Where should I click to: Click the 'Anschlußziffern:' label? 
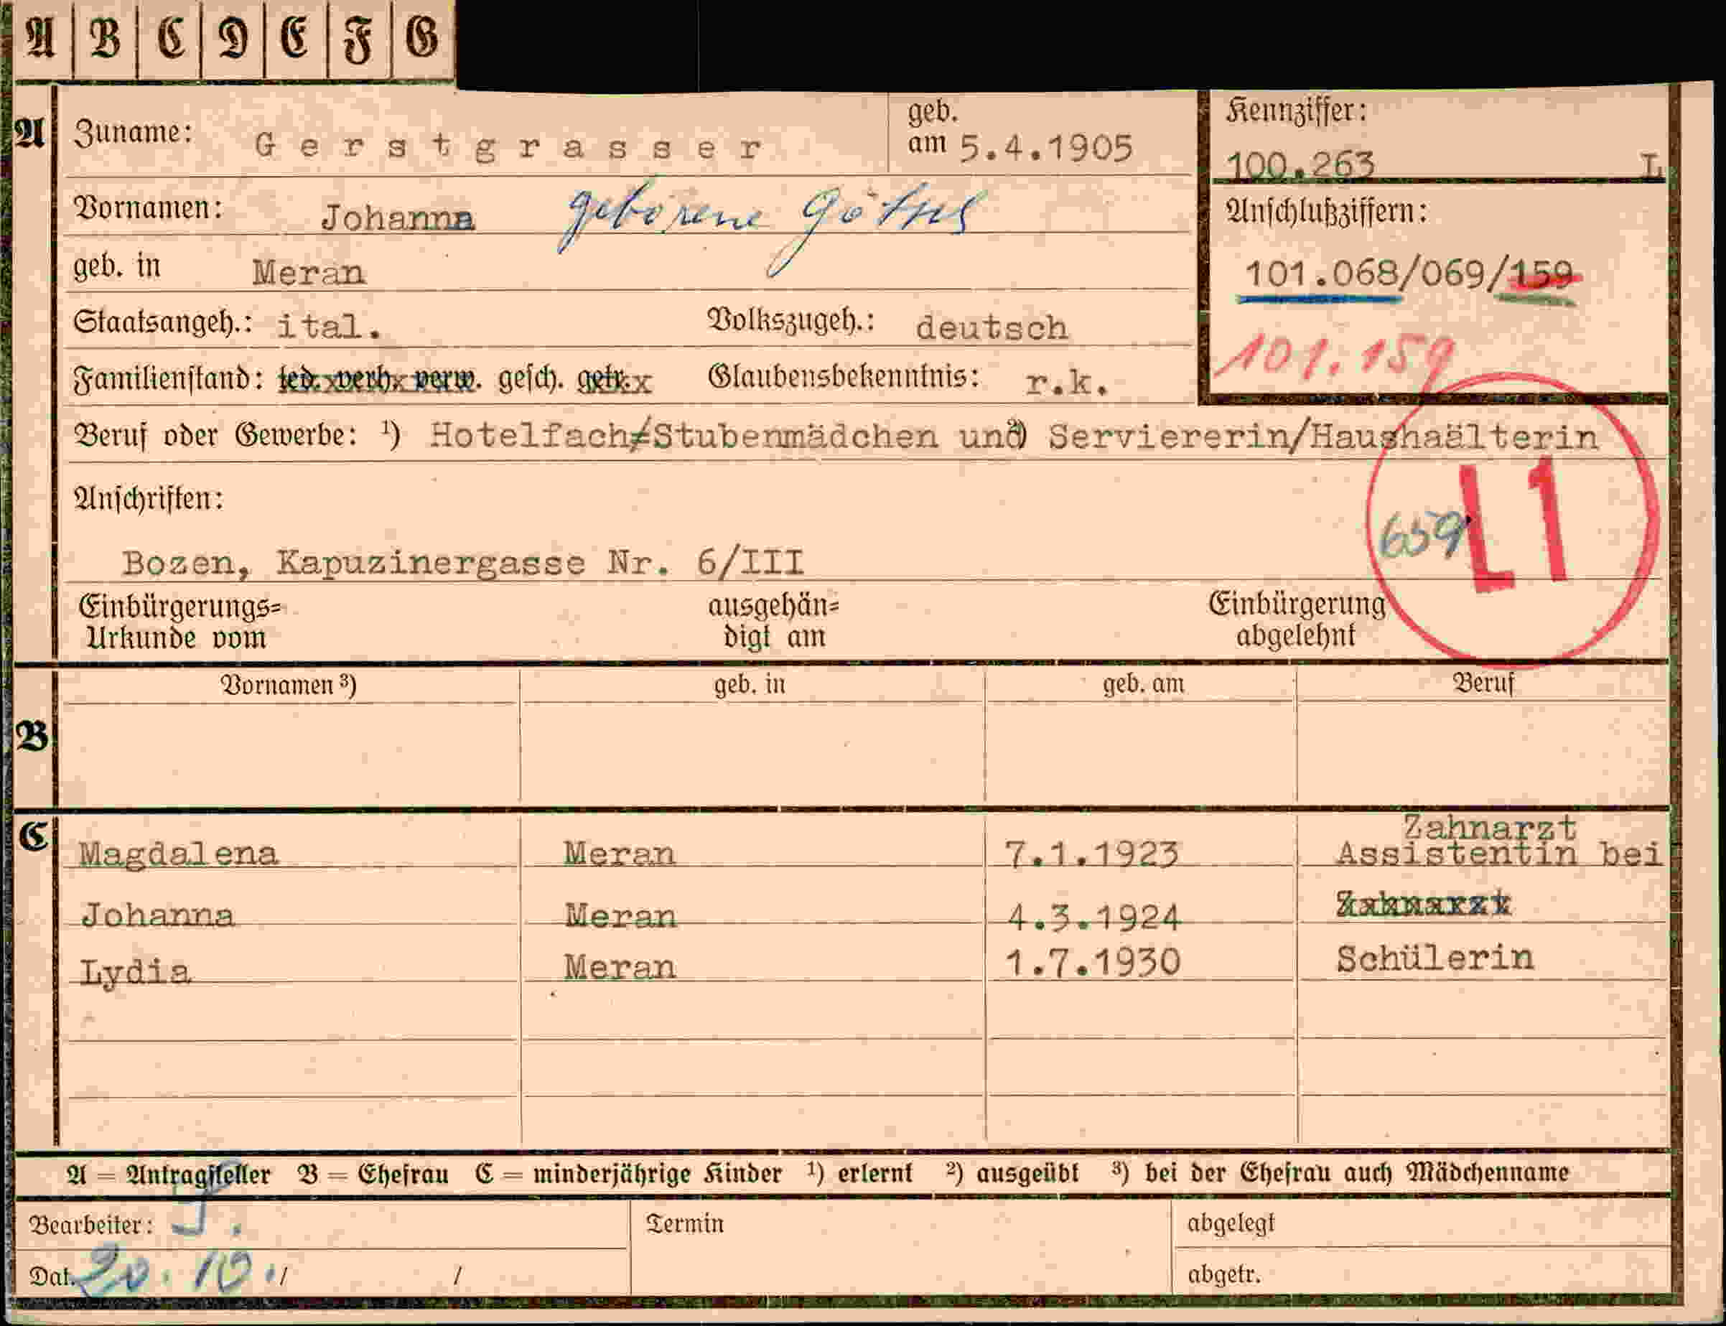tap(1326, 212)
